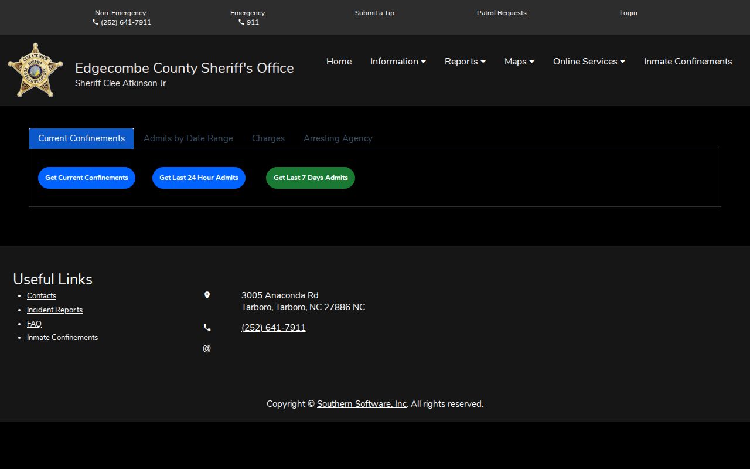Screen dimensions: 750x469
Task: Click the sheriff star badge logo
Action: click(35, 70)
